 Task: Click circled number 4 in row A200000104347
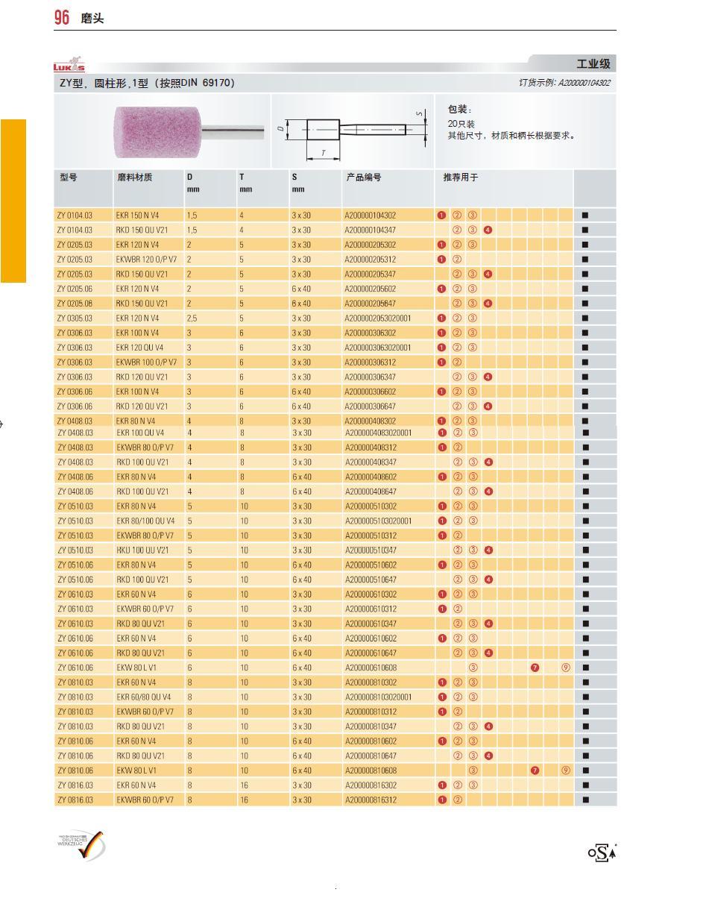click(488, 230)
